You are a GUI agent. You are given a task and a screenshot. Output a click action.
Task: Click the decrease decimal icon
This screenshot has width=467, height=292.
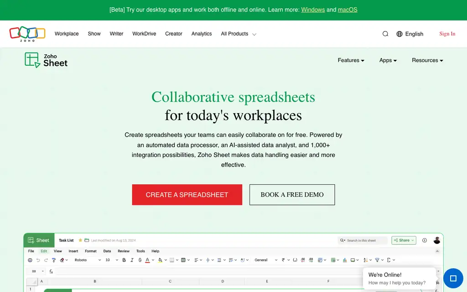pos(303,260)
